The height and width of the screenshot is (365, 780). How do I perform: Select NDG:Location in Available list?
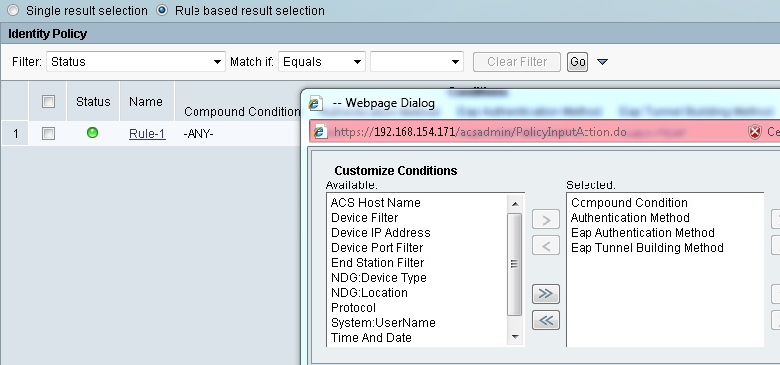(369, 292)
